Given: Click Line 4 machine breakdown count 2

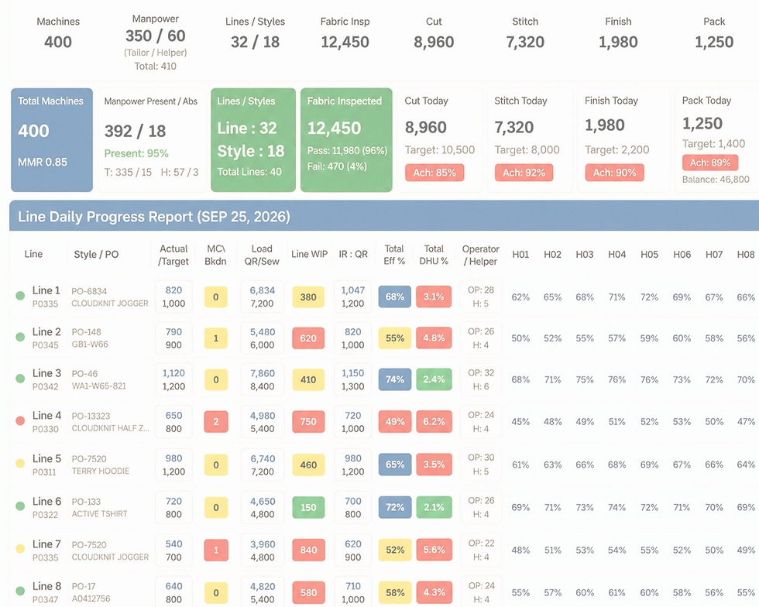Looking at the screenshot, I should point(216,421).
